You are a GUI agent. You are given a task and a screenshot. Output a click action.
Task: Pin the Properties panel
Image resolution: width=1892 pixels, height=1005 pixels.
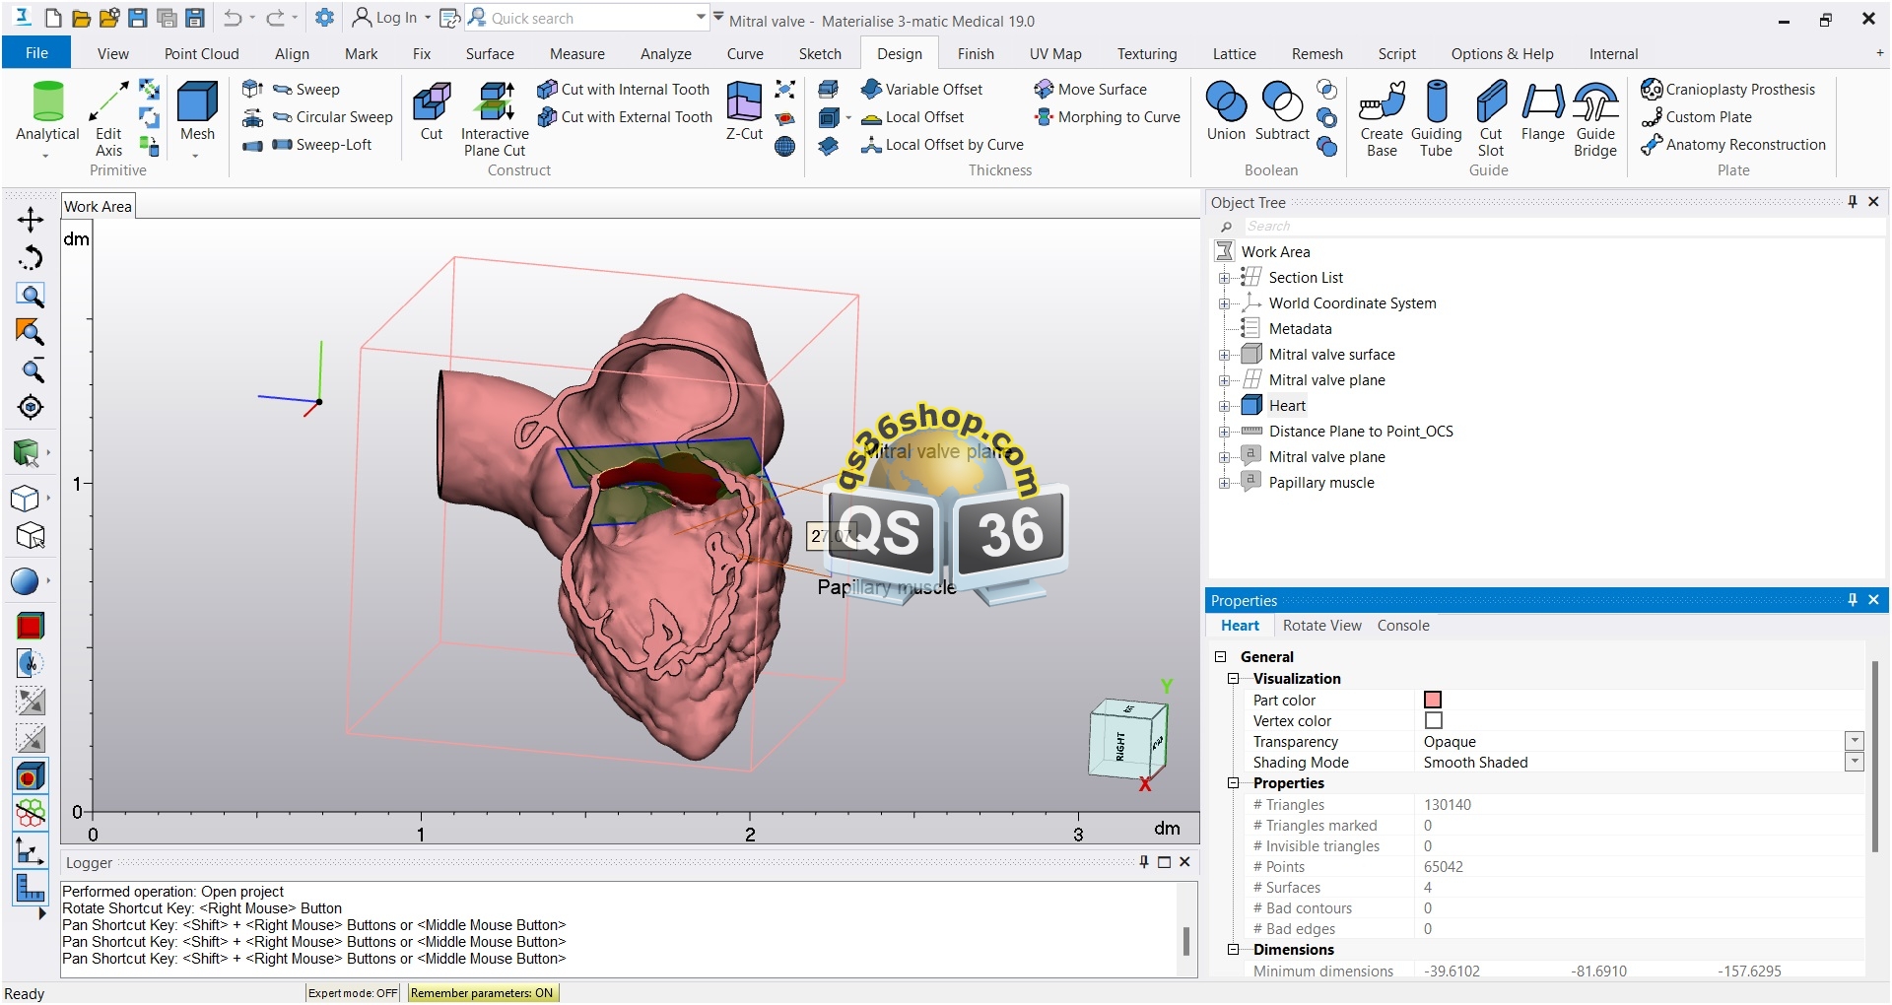(1853, 600)
